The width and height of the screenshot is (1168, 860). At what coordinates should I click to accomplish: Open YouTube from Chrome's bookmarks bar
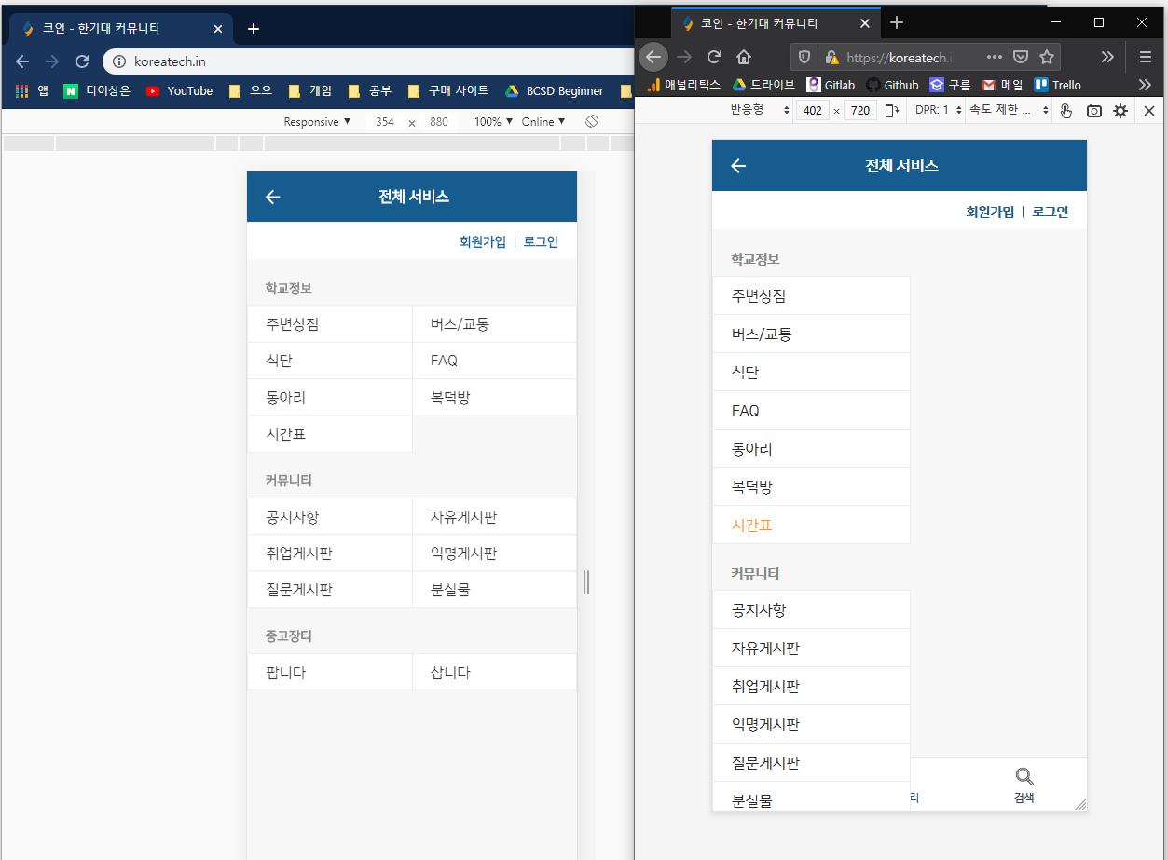[178, 90]
